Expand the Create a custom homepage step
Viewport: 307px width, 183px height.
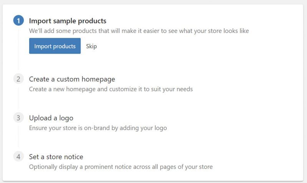(x=72, y=79)
